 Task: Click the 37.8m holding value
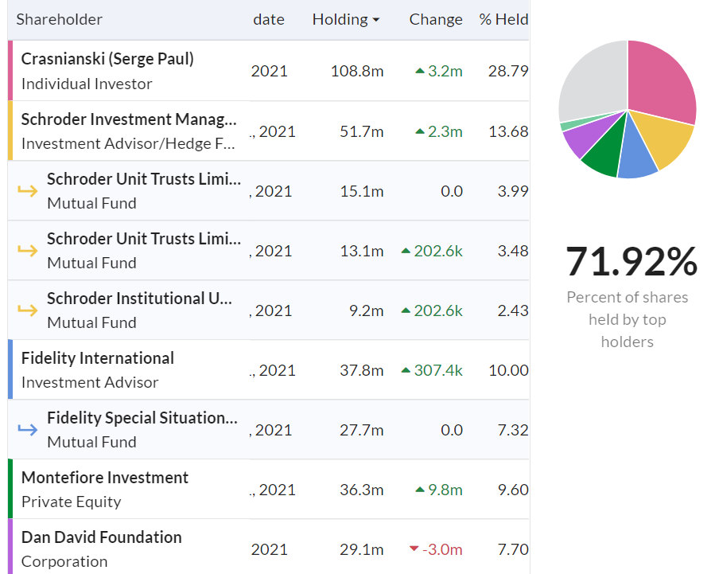click(x=362, y=370)
